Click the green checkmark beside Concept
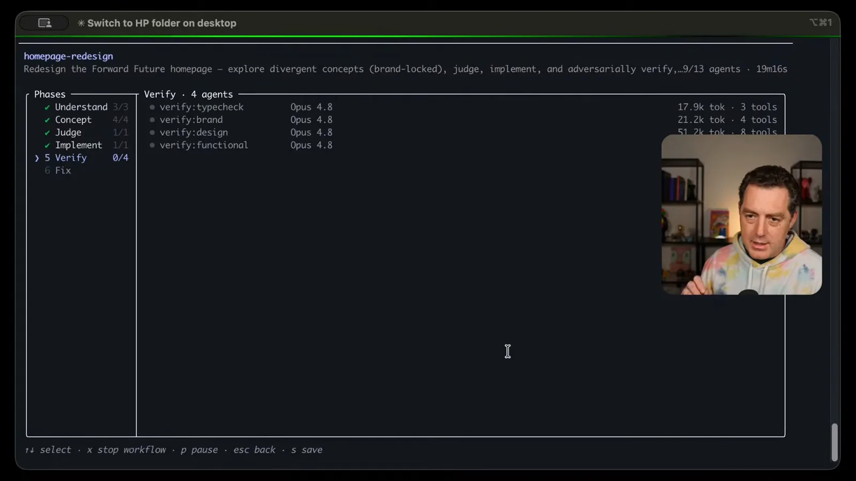The height and width of the screenshot is (481, 856). click(47, 120)
